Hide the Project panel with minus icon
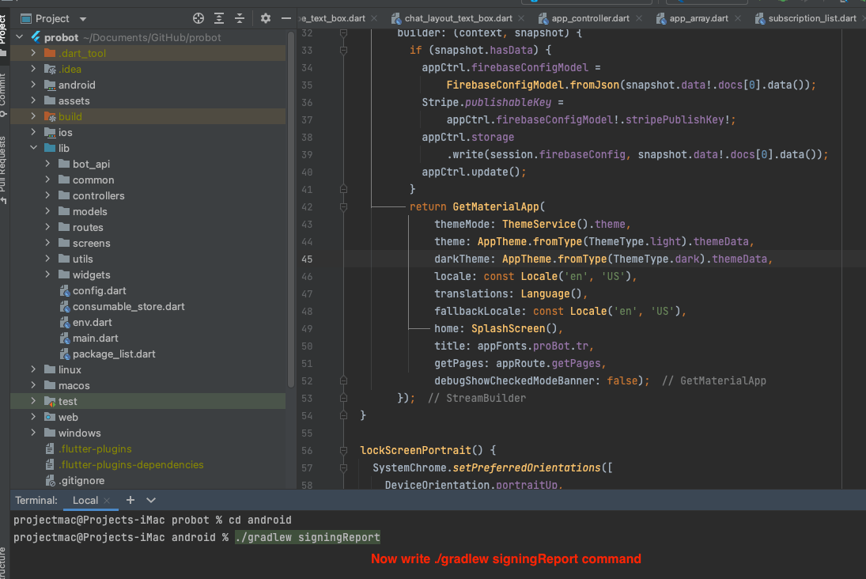This screenshot has height=579, width=866. 286,18
